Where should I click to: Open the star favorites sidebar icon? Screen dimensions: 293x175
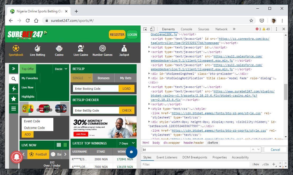click(x=13, y=99)
